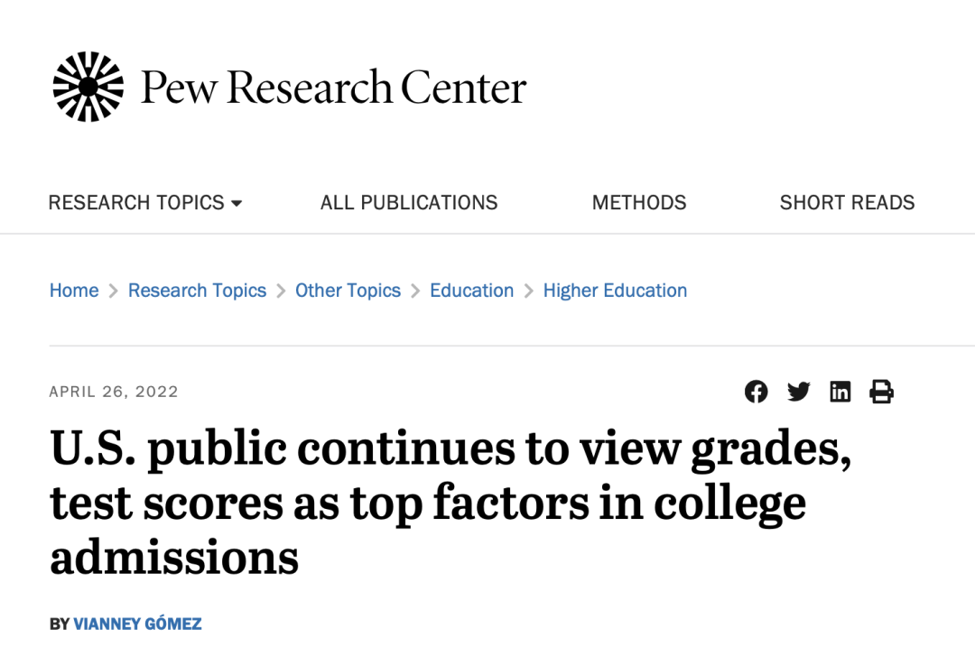Share article on LinkedIn
Image resolution: width=975 pixels, height=647 pixels.
840,392
